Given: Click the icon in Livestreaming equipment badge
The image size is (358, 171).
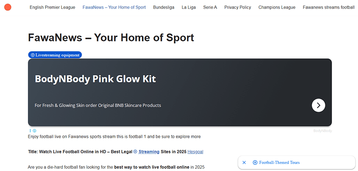Looking at the screenshot, I should click(x=33, y=55).
